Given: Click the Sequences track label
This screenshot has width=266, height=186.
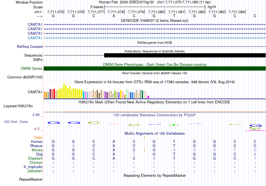Looking at the screenshot, I should point(33,55).
